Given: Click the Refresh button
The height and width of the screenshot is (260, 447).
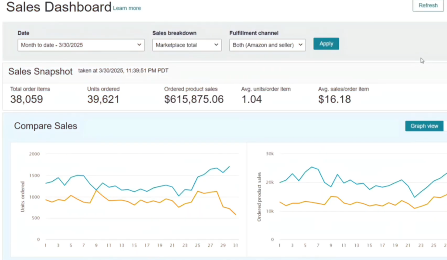Looking at the screenshot, I should point(427,6).
